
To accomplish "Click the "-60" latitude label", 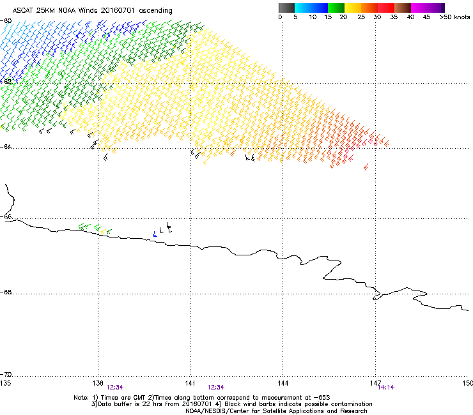I will pyautogui.click(x=6, y=21).
